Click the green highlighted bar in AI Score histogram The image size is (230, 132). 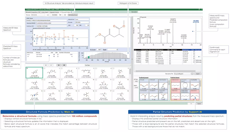[89, 57]
